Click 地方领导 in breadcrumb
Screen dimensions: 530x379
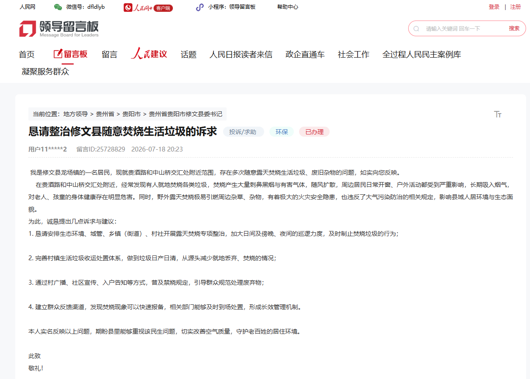pos(76,114)
